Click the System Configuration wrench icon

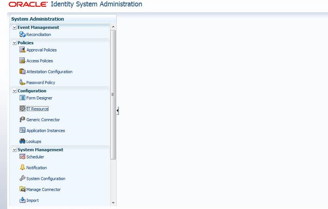click(22, 179)
